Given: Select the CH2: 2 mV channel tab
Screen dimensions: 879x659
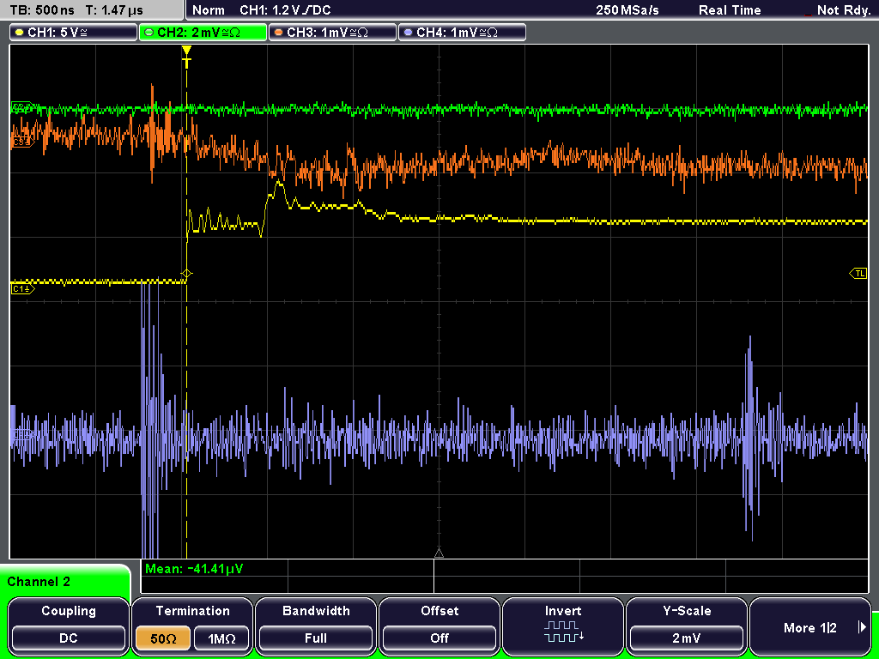Looking at the screenshot, I should coord(203,32).
